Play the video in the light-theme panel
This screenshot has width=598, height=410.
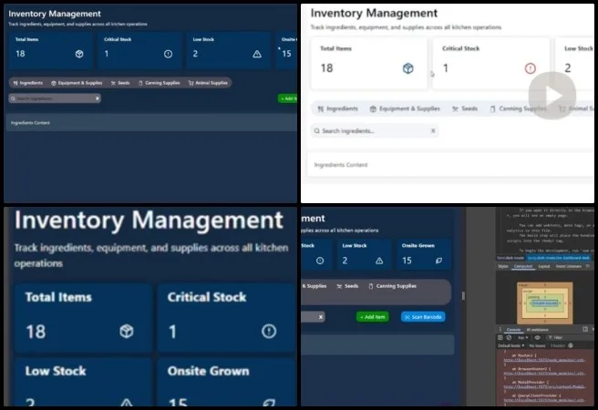pos(552,95)
